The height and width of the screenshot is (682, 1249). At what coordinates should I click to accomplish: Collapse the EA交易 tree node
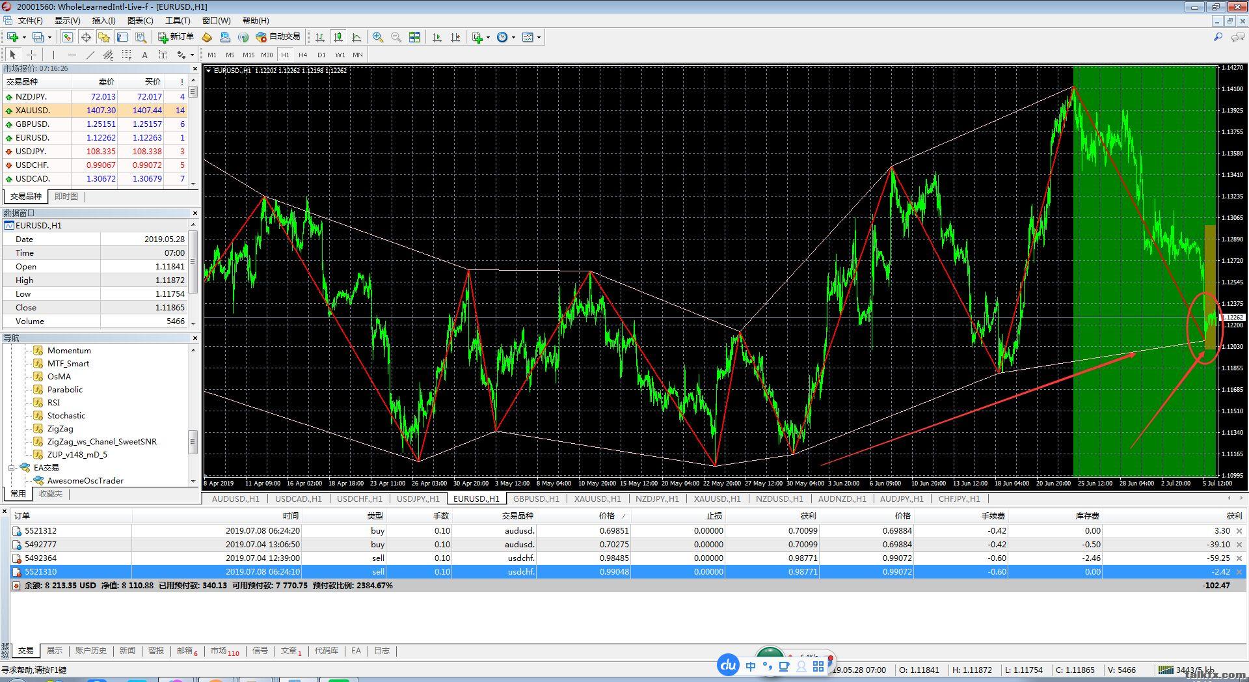tap(12, 468)
